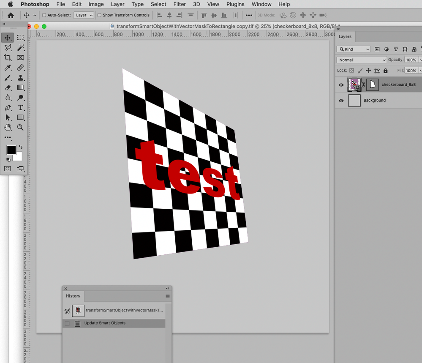Pick the Eyedropper tool
This screenshot has width=422, height=363.
tap(8, 68)
